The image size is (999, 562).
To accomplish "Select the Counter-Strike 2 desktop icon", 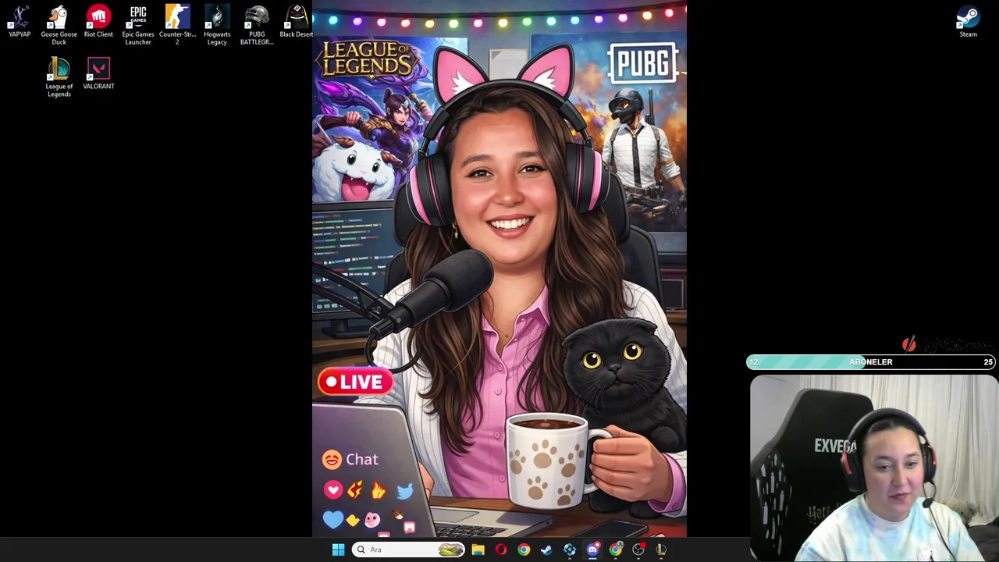I will pyautogui.click(x=177, y=25).
